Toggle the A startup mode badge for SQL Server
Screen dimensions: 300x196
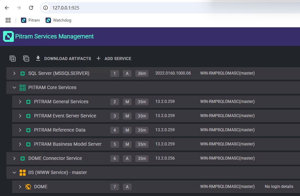pos(127,74)
